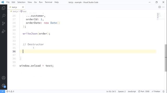Show errors and warnings count

point(10,91)
